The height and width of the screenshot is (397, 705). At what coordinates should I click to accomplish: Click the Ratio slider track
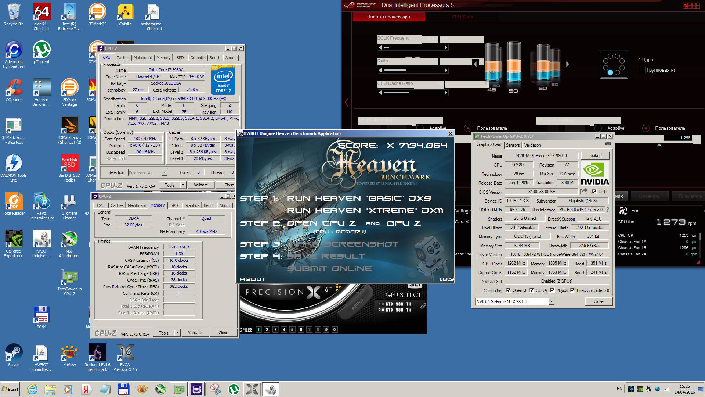point(413,70)
